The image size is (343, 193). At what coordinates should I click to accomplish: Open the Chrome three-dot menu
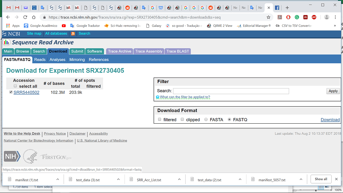coord(335,17)
